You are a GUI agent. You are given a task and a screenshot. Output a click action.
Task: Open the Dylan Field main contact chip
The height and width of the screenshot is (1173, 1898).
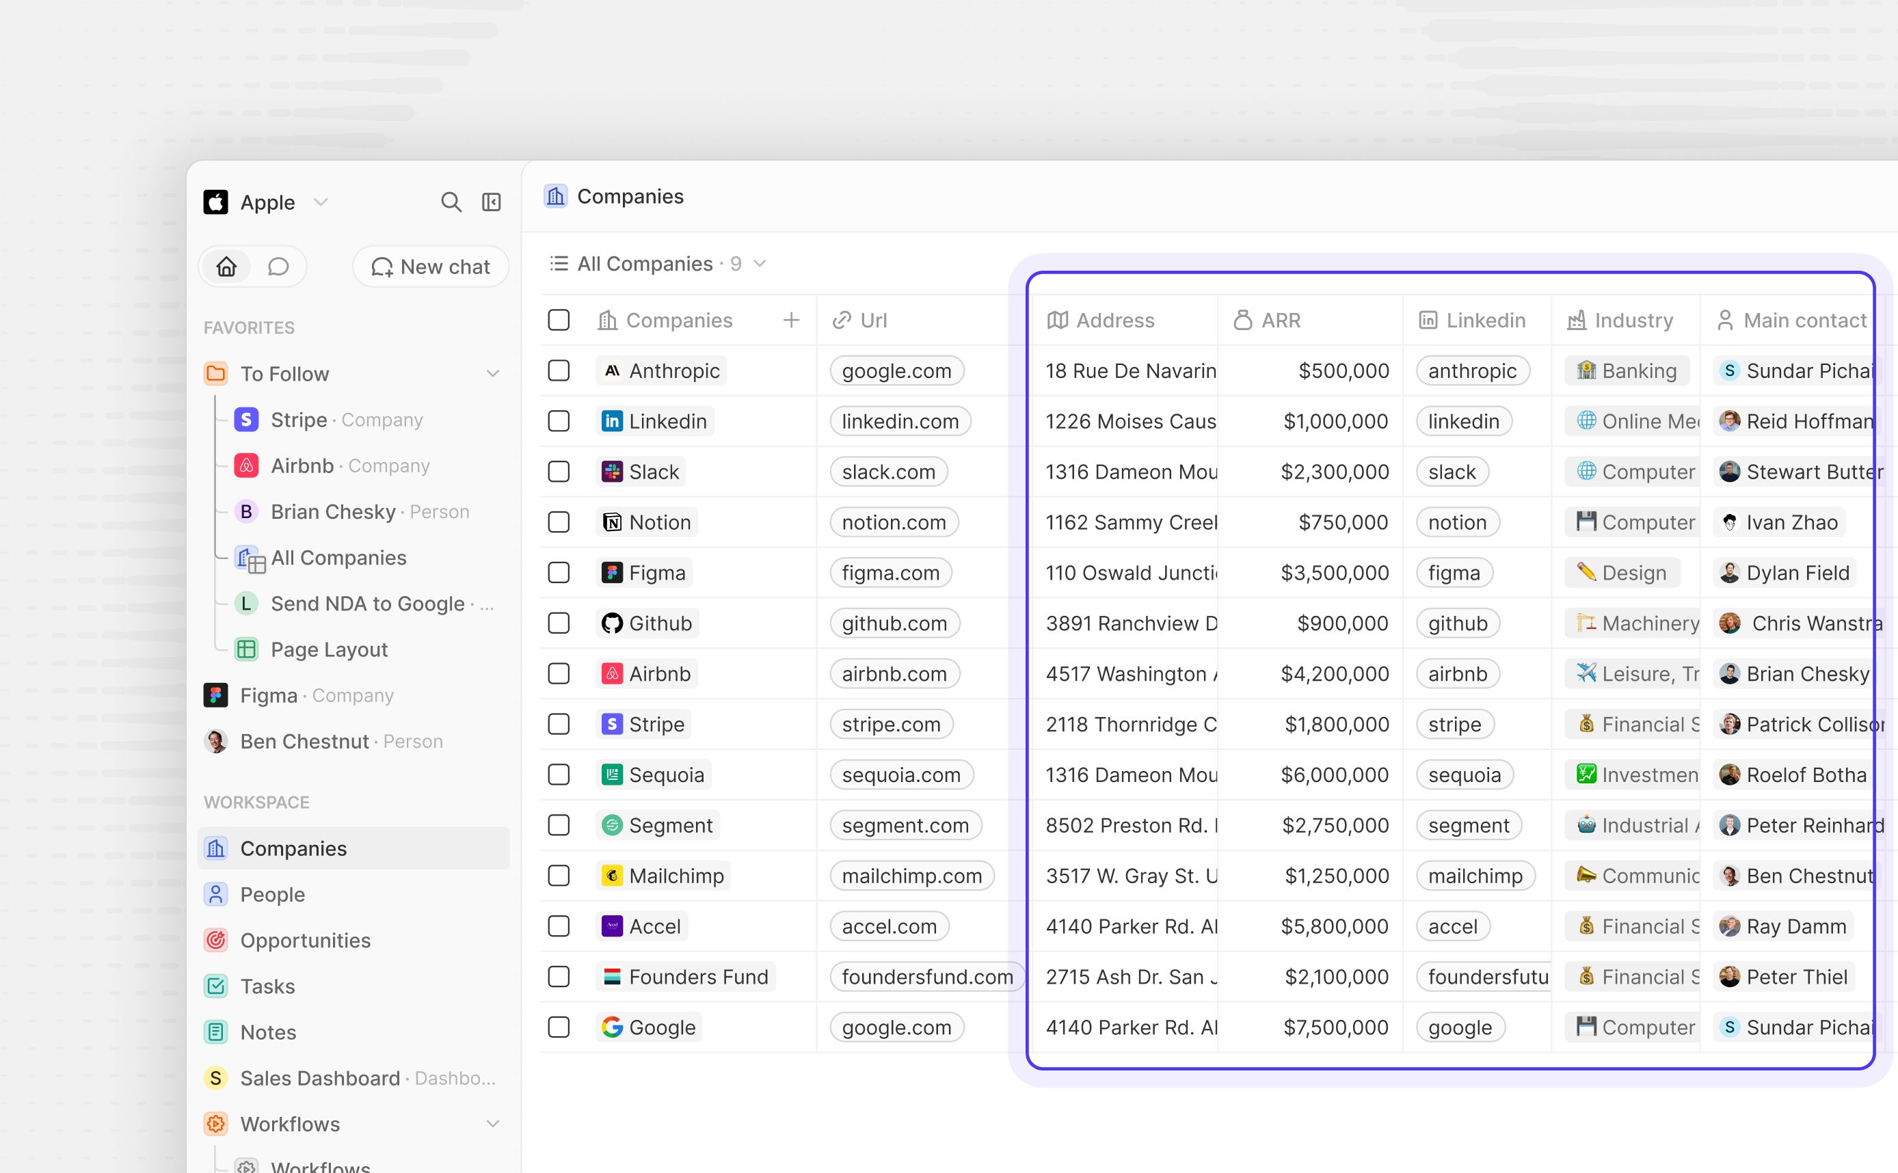tap(1785, 573)
